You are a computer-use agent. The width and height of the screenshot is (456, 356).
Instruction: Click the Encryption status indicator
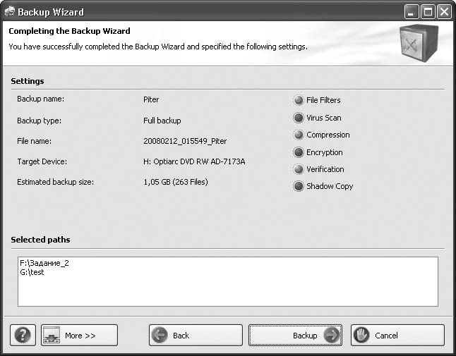click(299, 152)
